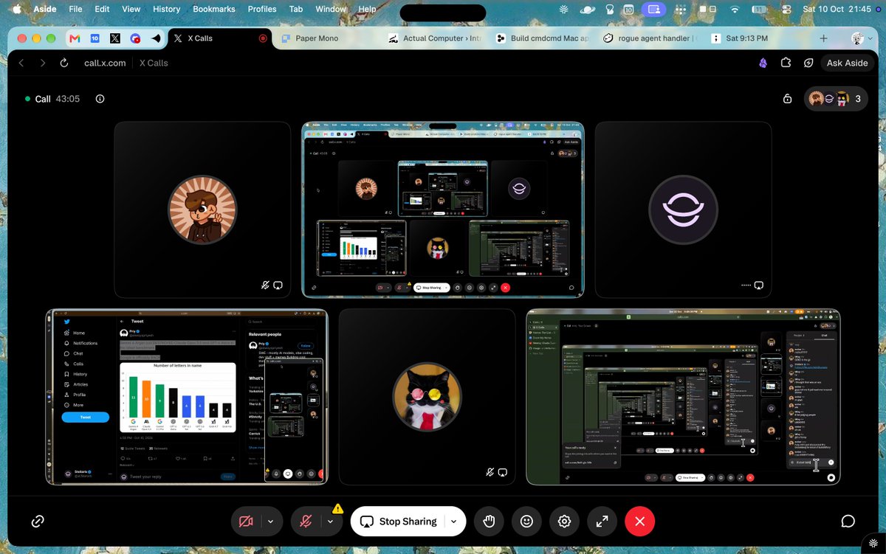Click the lock icon near participants
The width and height of the screenshot is (886, 554).
(x=787, y=99)
